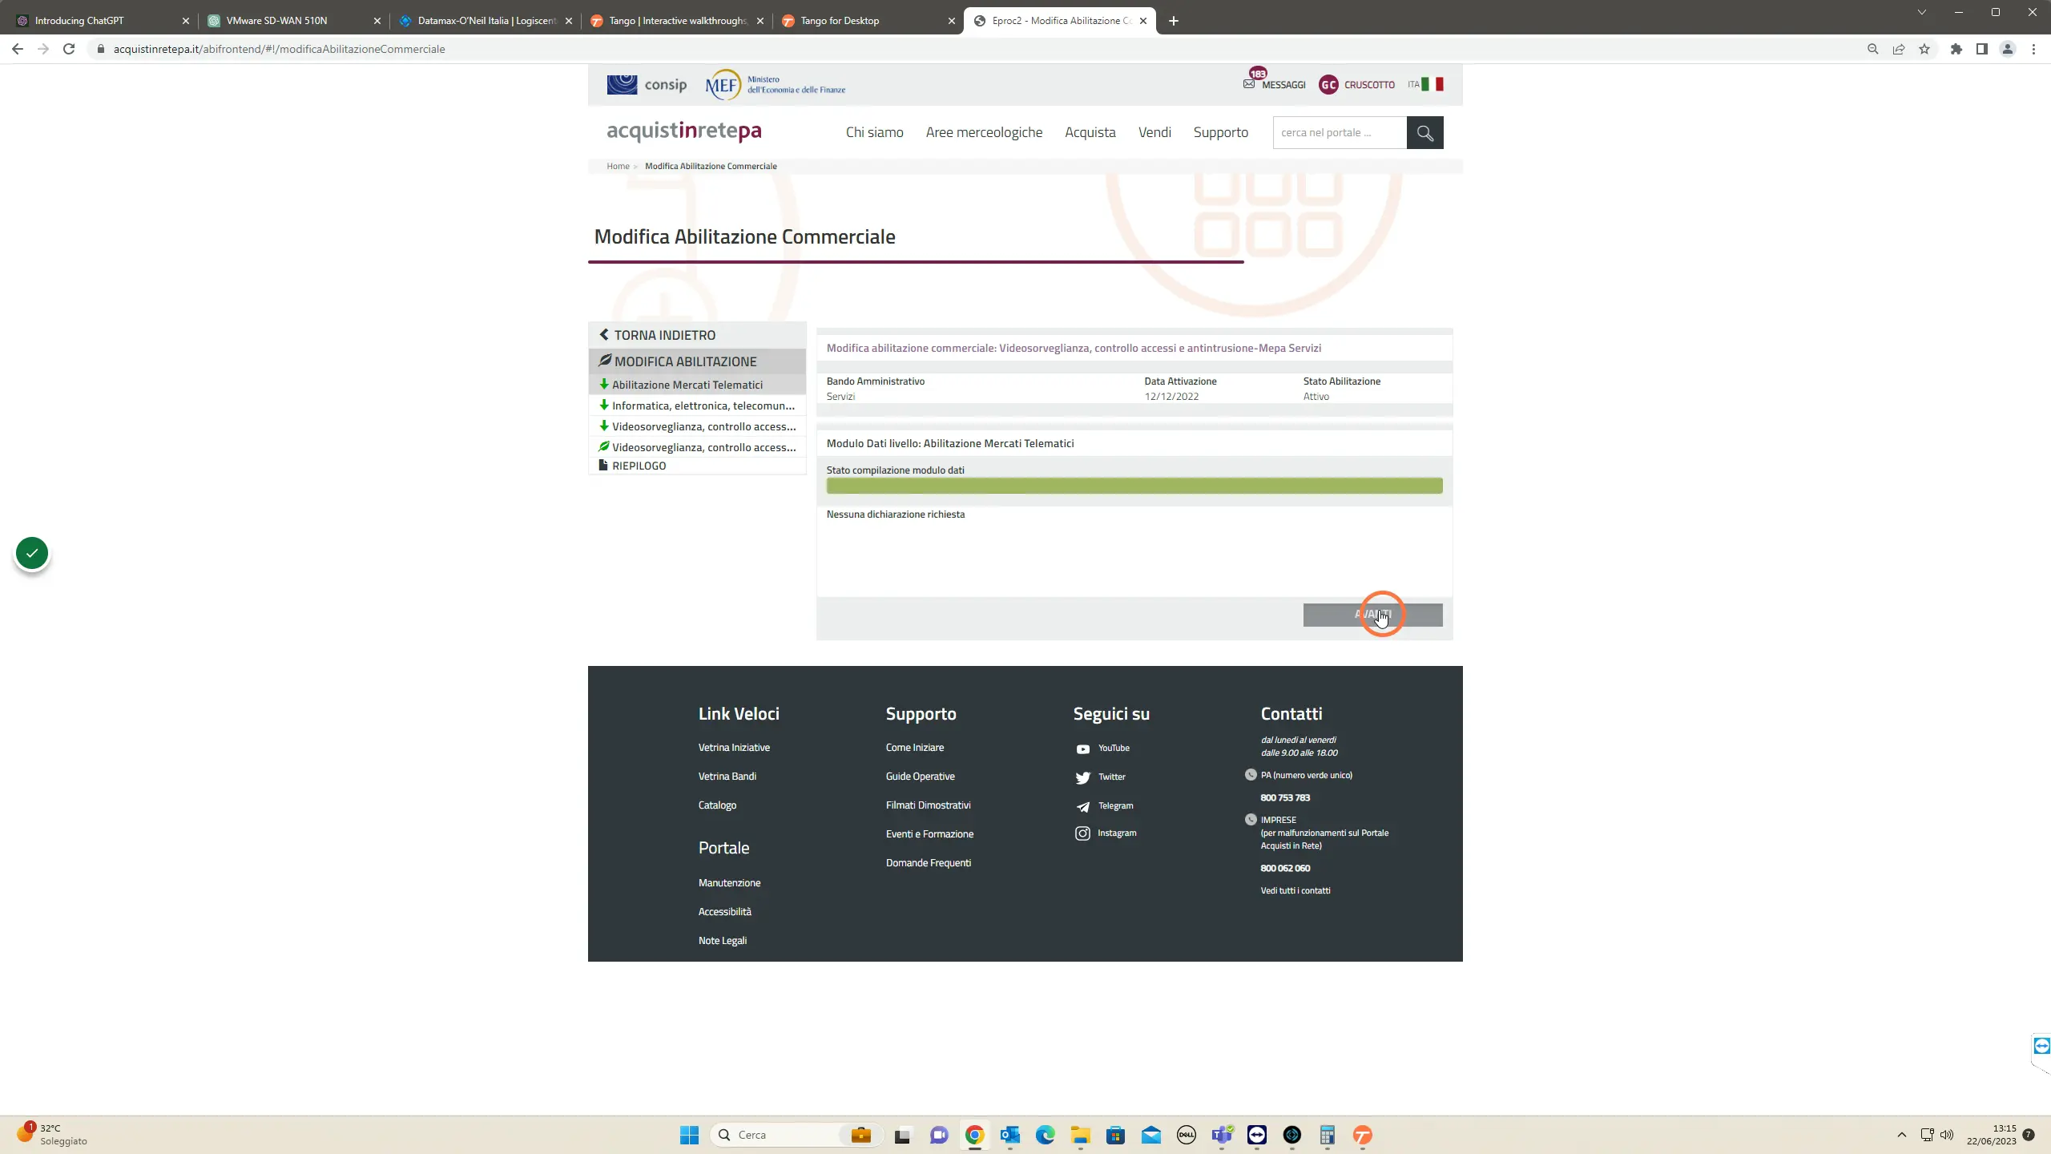This screenshot has height=1154, width=2051.
Task: Click Home breadcrumb link
Action: point(618,166)
